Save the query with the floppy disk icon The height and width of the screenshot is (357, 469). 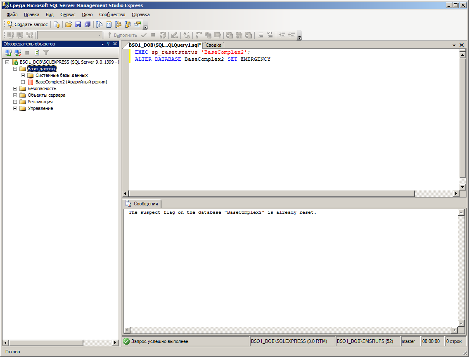pyautogui.click(x=78, y=24)
